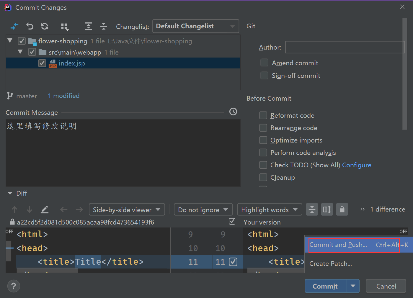The height and width of the screenshot is (298, 413).
Task: Choose Commit and Push... from popup
Action: 359,245
